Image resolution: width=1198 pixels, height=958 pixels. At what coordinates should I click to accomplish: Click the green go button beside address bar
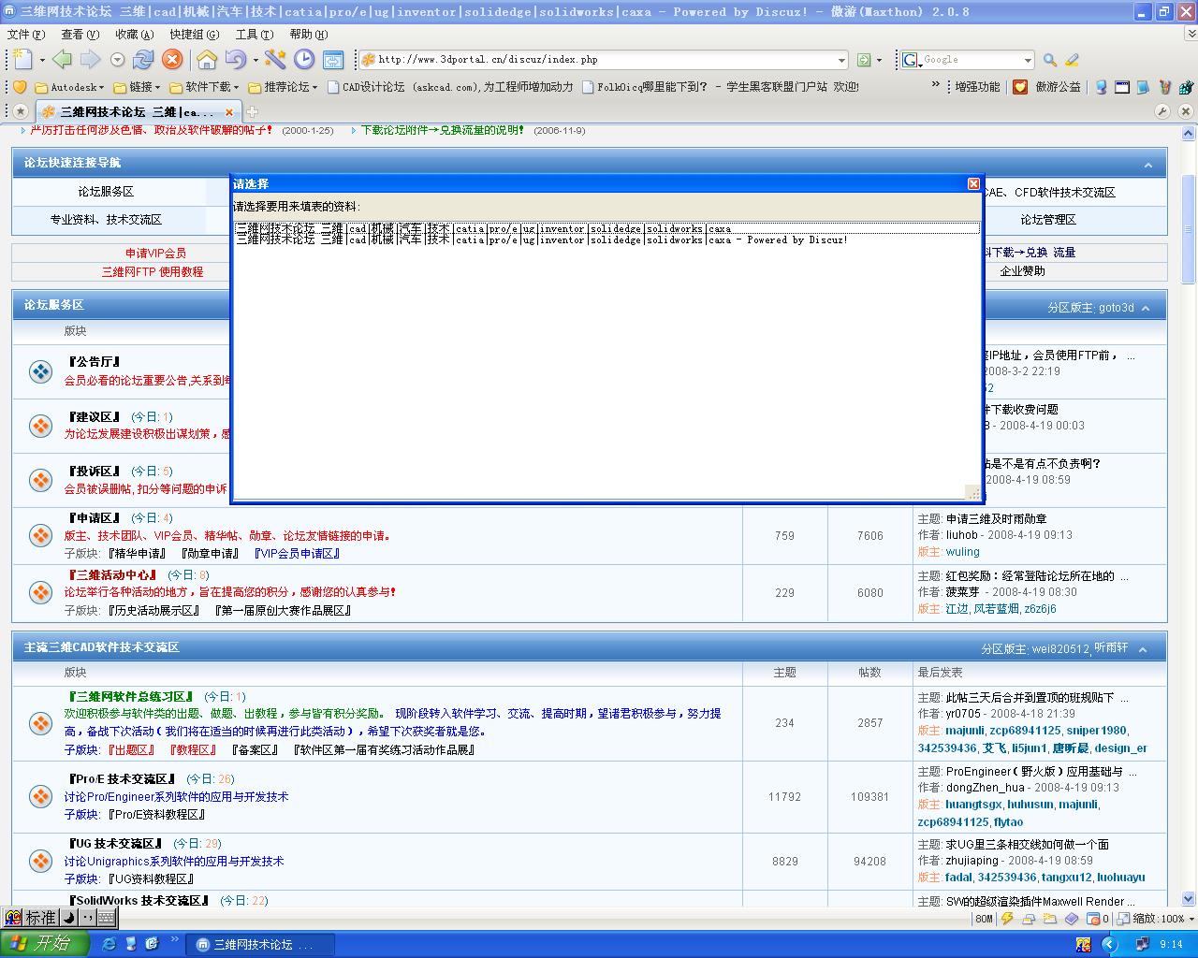point(864,60)
